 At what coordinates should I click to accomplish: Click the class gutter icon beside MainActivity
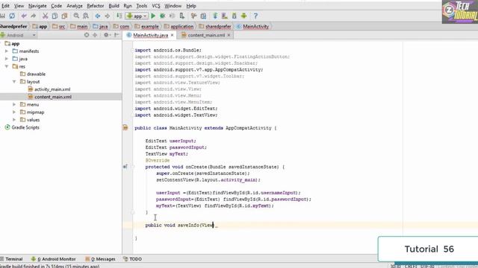(125, 127)
